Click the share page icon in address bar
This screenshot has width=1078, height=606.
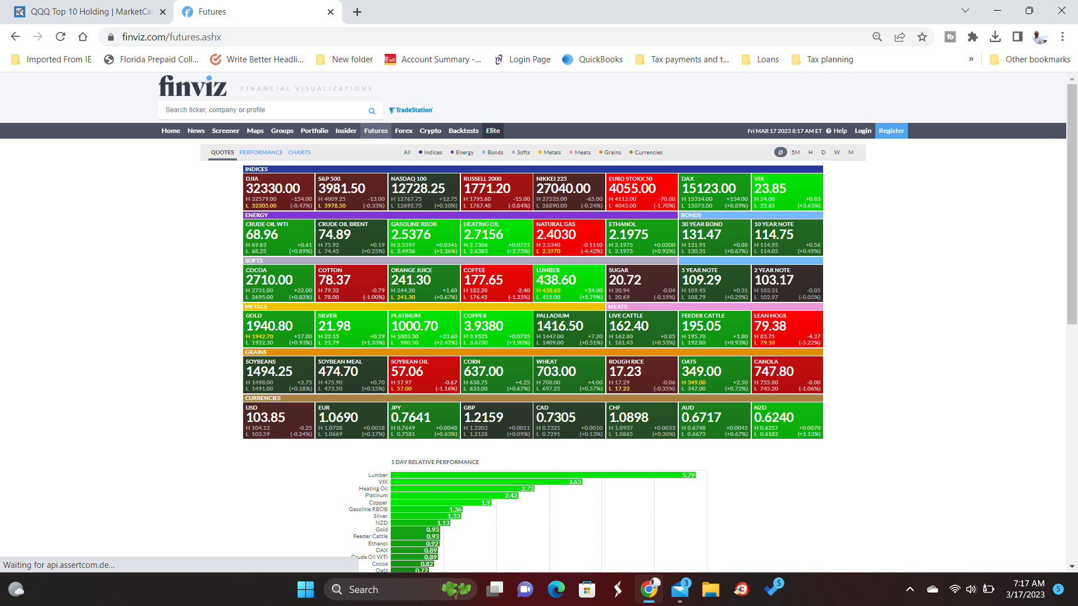[x=899, y=36]
